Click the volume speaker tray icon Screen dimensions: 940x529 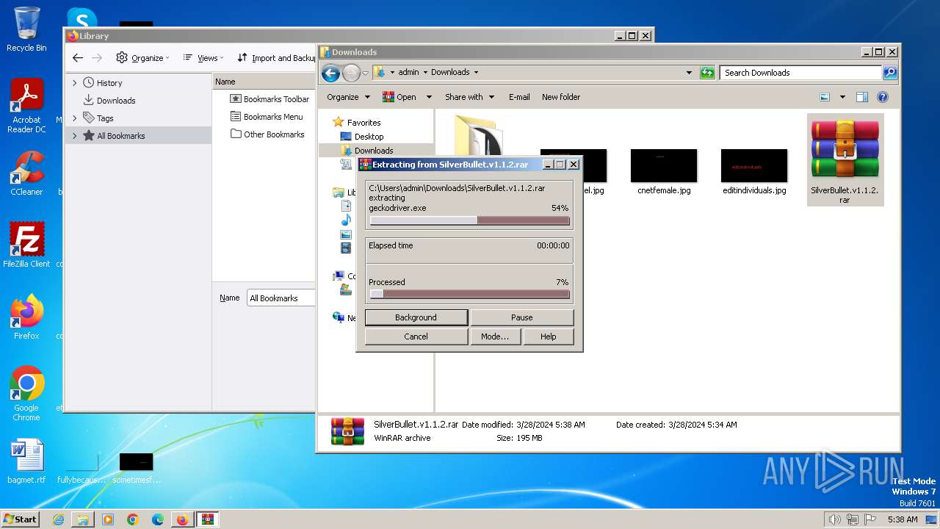coord(834,519)
